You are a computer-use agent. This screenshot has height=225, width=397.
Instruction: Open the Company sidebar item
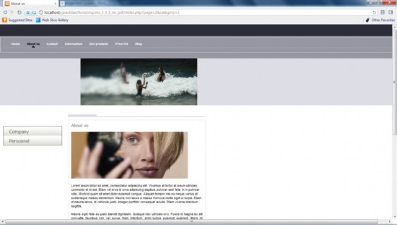(32, 132)
